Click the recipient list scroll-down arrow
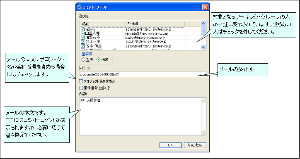This screenshot has height=159, width=300. [x=203, y=47]
